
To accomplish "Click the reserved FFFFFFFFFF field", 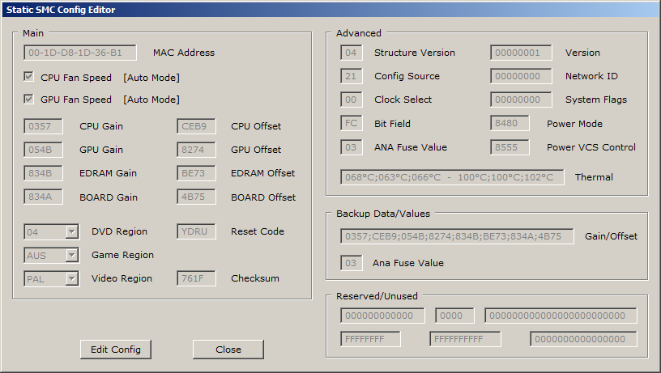I will point(466,339).
